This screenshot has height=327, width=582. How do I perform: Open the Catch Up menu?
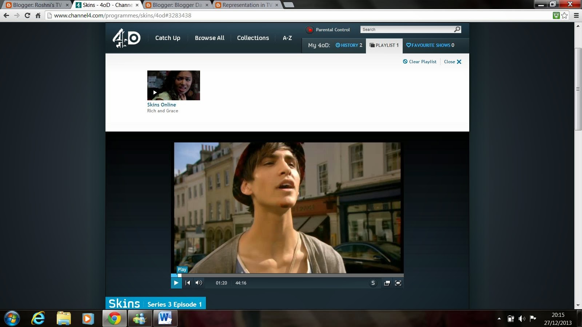click(x=168, y=38)
